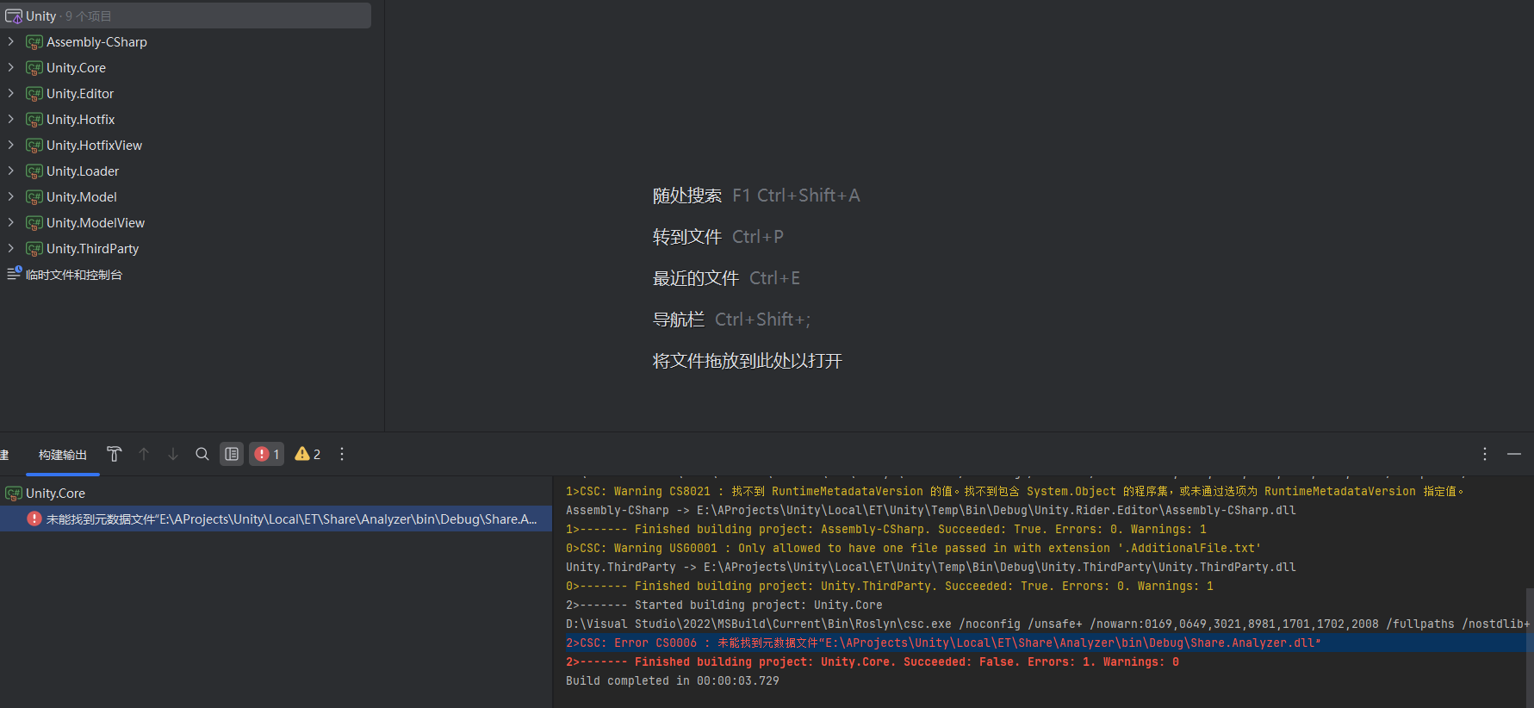Hide the build tool window with minimize dash
This screenshot has width=1534, height=708.
point(1514,454)
